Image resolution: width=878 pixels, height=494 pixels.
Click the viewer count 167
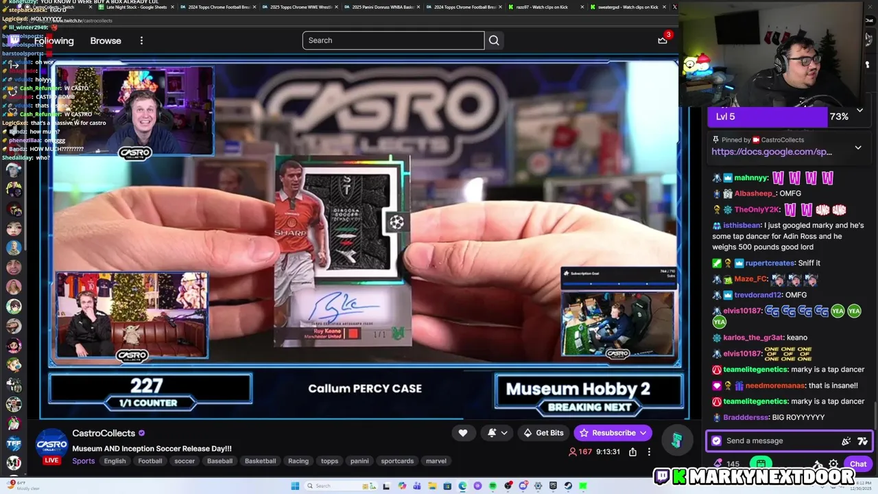580,452
